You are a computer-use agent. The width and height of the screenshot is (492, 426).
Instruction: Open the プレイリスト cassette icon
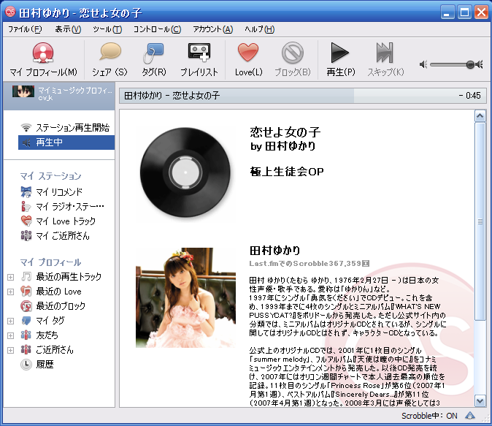point(199,52)
